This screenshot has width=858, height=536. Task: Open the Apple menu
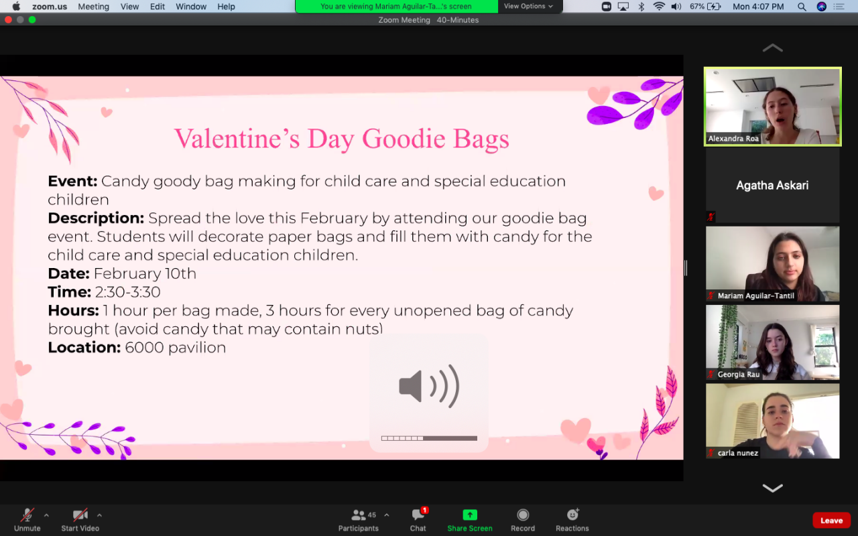click(x=16, y=7)
